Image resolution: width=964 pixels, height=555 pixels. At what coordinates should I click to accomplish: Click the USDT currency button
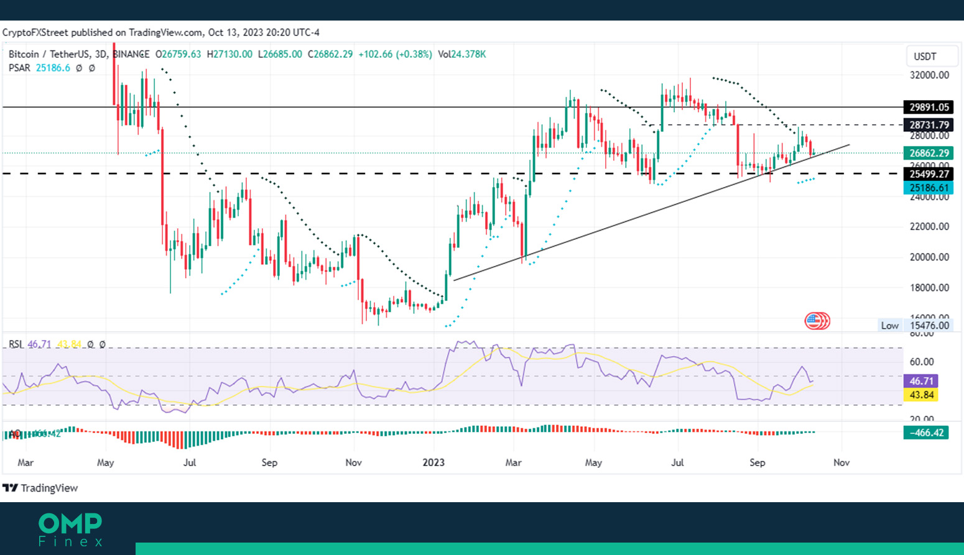[x=930, y=57]
